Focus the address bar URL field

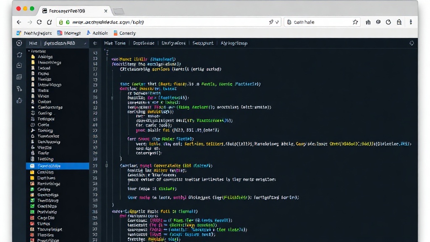[169, 22]
